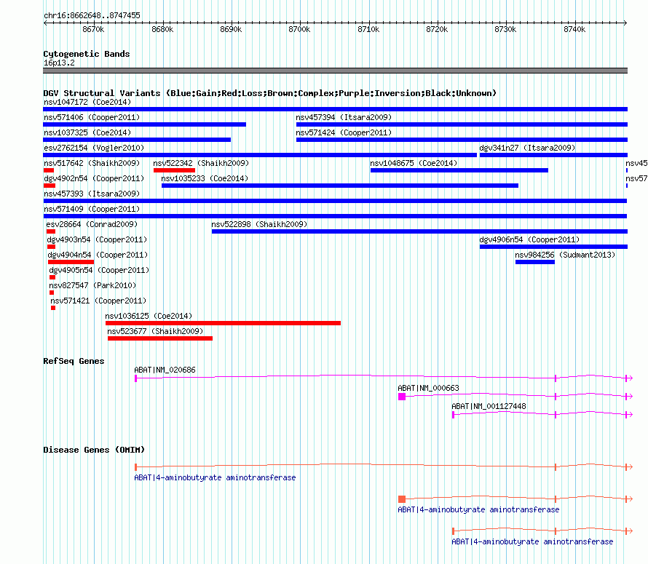Screen dimensions: 648x564
Task: Select nsv522342 (Shaikh2009) loss variant
Action: click(x=174, y=170)
